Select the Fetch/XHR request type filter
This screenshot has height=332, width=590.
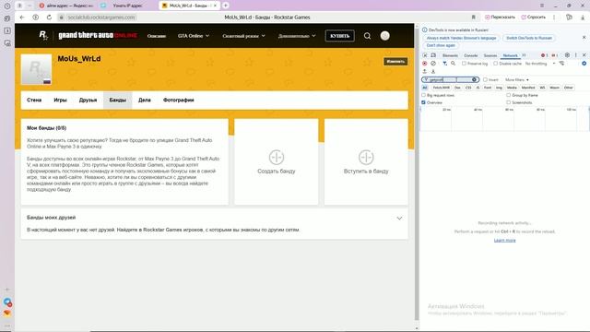pos(442,88)
